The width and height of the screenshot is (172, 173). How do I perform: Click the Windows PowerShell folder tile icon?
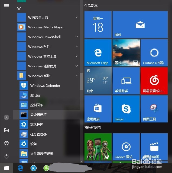tap(22, 37)
